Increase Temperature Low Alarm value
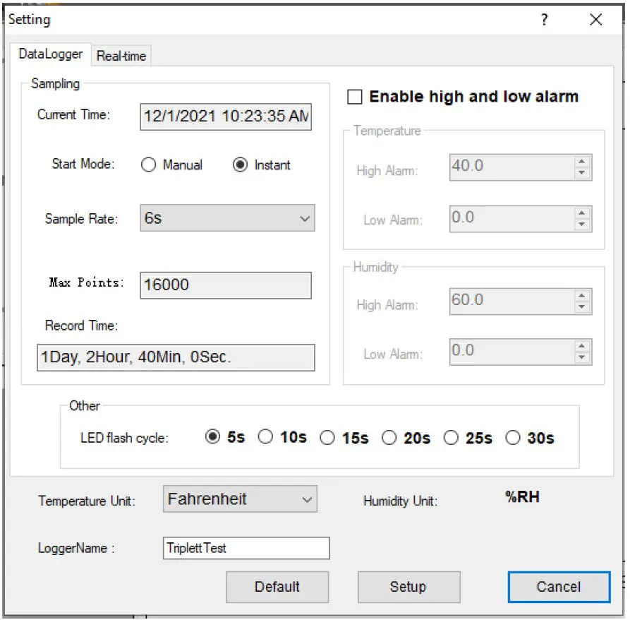Image resolution: width=630 pixels, height=620 pixels. pos(581,213)
